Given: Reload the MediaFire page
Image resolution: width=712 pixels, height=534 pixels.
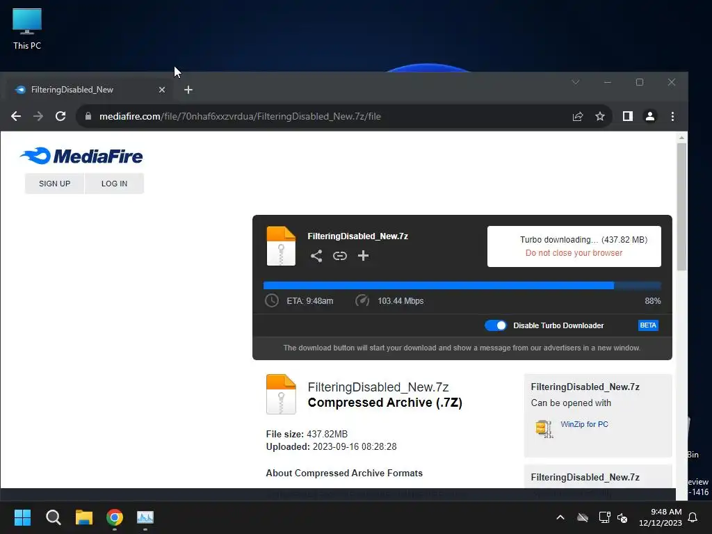Looking at the screenshot, I should 60,116.
